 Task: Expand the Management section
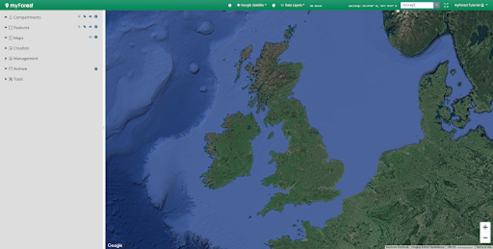coord(5,58)
